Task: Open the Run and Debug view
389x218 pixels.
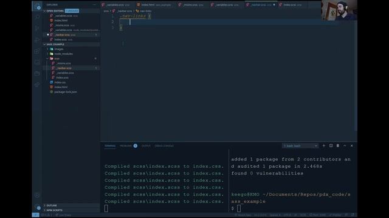Action: tap(37, 40)
